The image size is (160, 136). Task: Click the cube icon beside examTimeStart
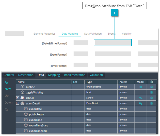click(26, 125)
